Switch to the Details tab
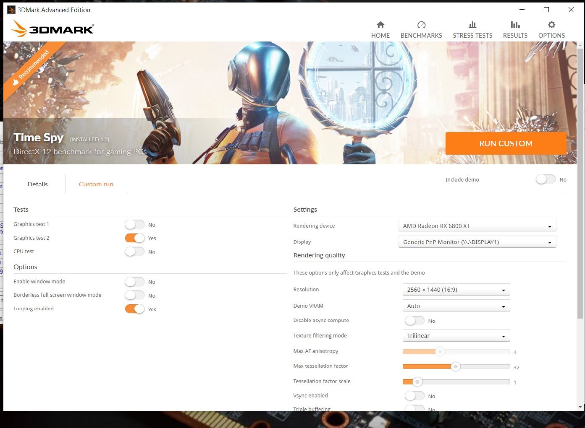The width and height of the screenshot is (585, 428). (38, 184)
